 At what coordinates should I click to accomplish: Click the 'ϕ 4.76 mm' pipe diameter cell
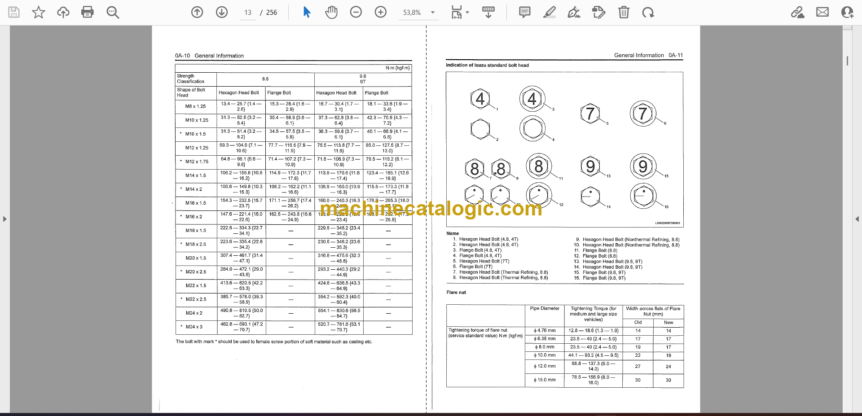pyautogui.click(x=545, y=330)
